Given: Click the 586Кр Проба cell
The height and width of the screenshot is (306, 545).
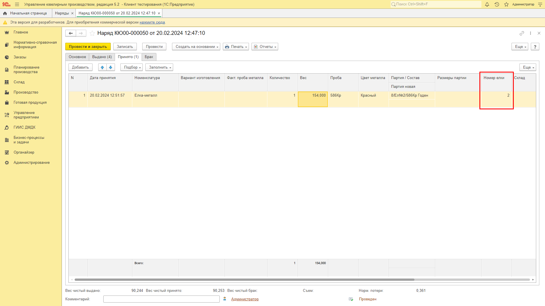Looking at the screenshot, I should click(343, 99).
